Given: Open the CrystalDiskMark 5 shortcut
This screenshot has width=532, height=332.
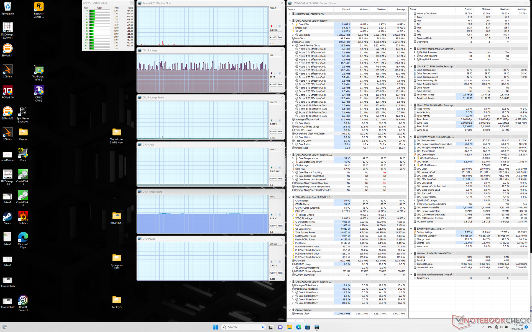Looking at the screenshot, I should pos(23,177).
